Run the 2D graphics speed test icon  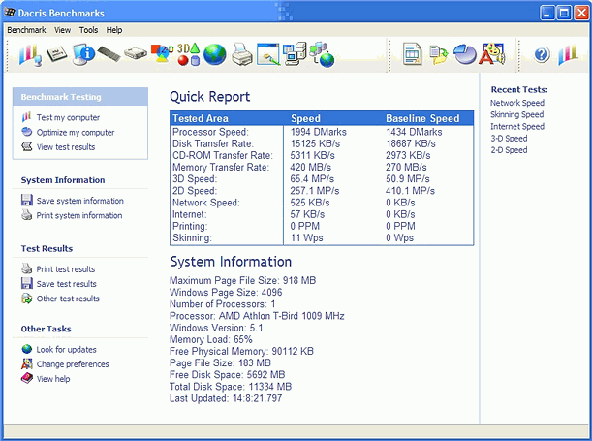(x=162, y=53)
